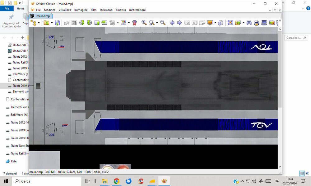Screen dimensions: 311x186
Task: Flip image vertically with the up-arrow icon
Action: coord(97,23)
